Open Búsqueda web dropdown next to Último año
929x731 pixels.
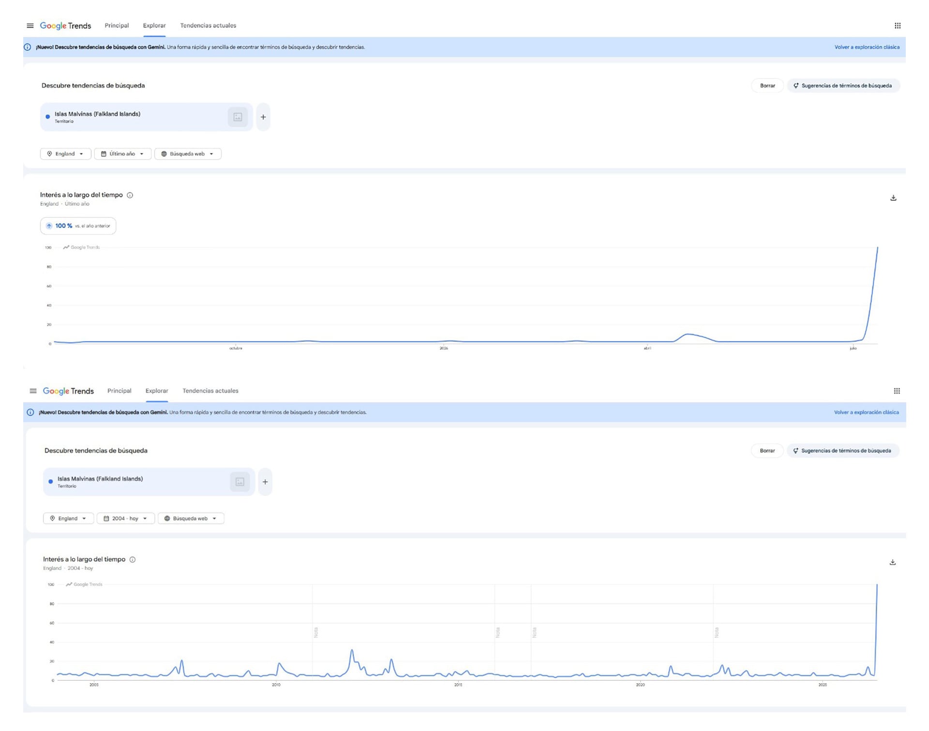point(188,154)
